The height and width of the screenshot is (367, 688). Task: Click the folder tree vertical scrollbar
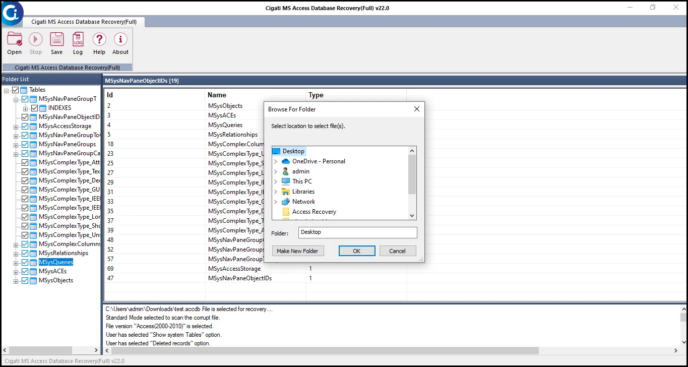(x=412, y=174)
